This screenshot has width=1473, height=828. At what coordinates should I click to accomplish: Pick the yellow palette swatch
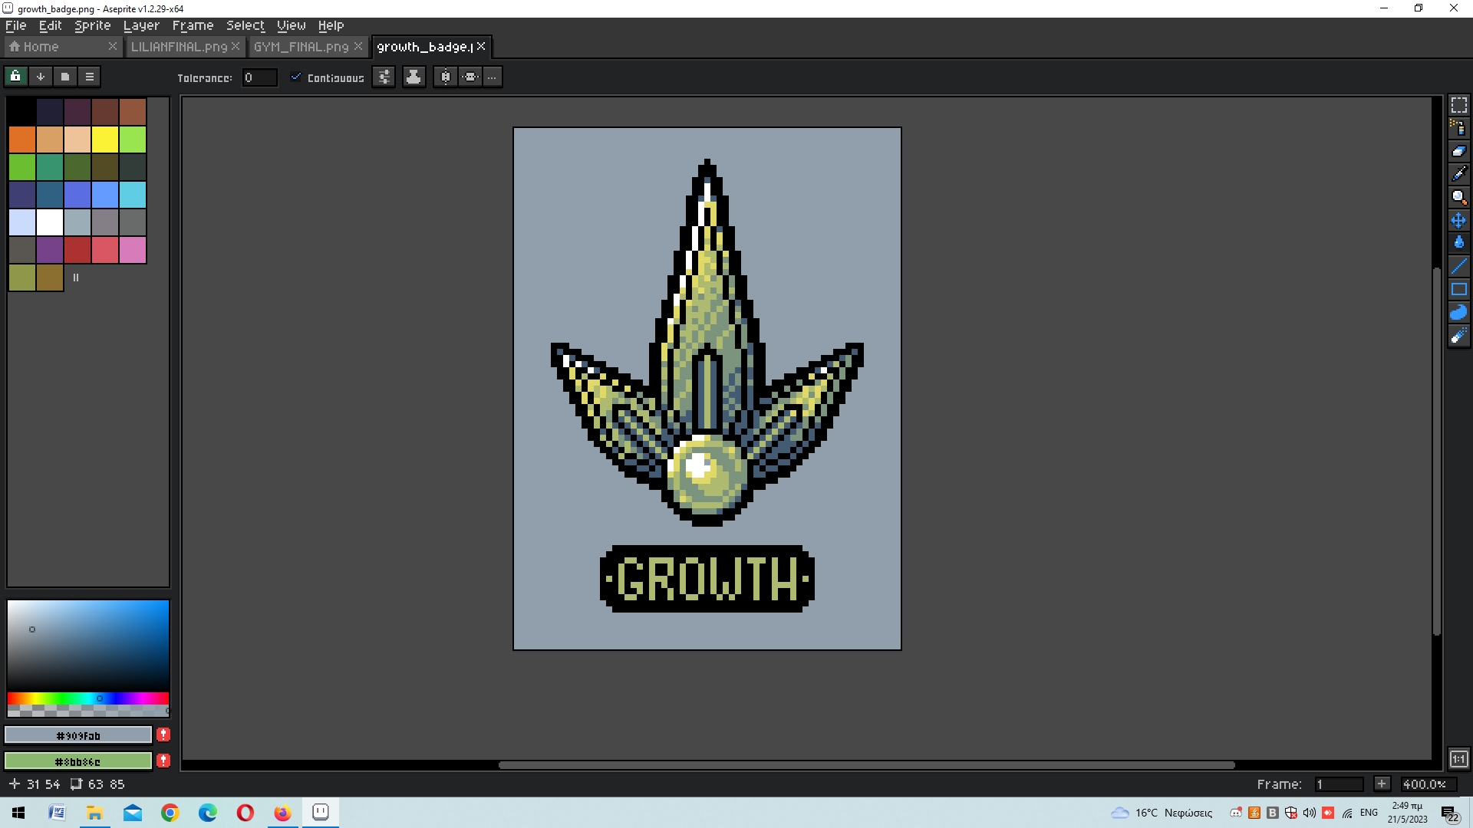(105, 140)
